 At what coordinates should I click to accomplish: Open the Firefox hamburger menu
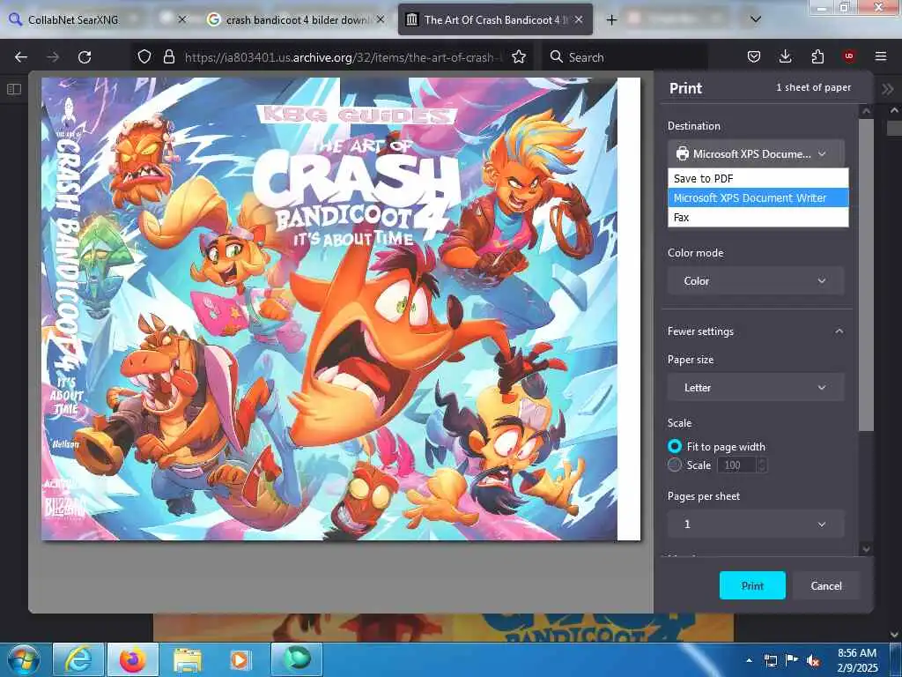click(x=881, y=56)
